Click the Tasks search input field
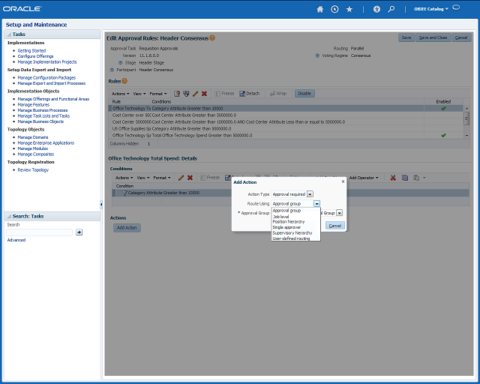Image resolution: width=480 pixels, height=384 pixels. tap(40, 232)
